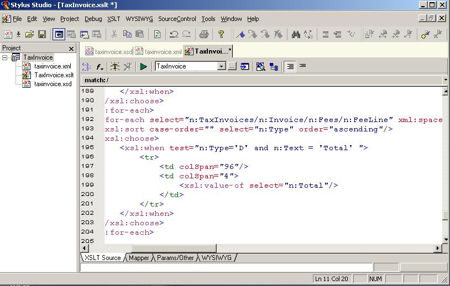Open Find using the binoculars icon
Viewport: 450px width, 286px height.
(x=296, y=34)
